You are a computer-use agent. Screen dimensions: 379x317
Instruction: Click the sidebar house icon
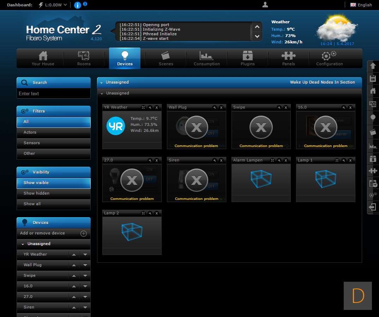click(x=373, y=91)
